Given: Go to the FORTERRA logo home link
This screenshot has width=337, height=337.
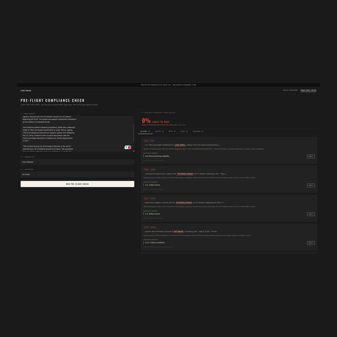Looking at the screenshot, I should [26, 91].
